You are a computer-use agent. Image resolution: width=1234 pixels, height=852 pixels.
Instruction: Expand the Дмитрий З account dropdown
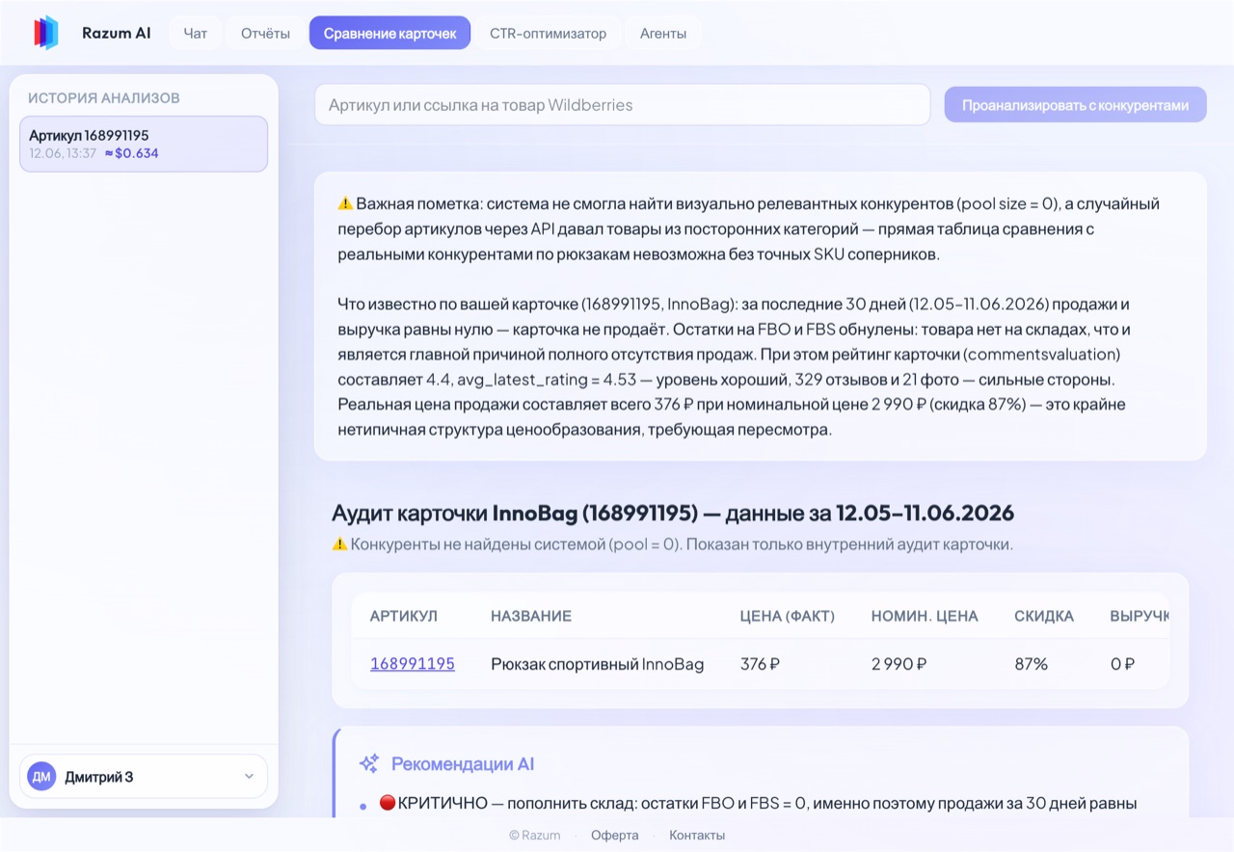click(144, 776)
